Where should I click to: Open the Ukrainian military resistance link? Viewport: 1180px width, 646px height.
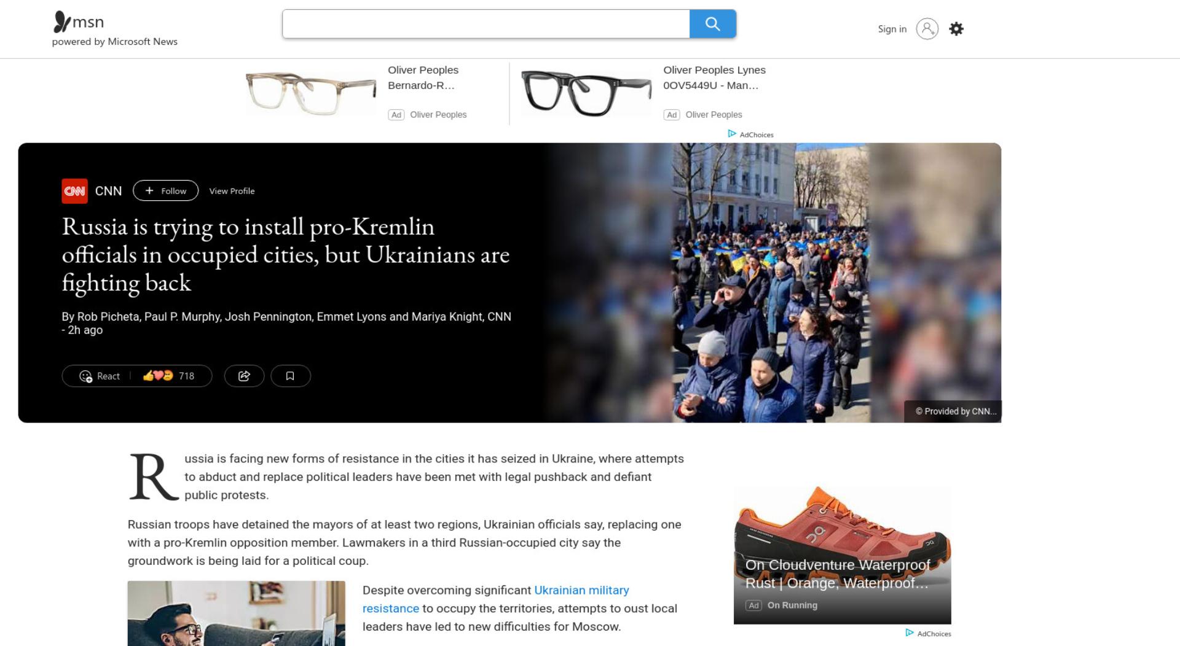click(x=495, y=599)
